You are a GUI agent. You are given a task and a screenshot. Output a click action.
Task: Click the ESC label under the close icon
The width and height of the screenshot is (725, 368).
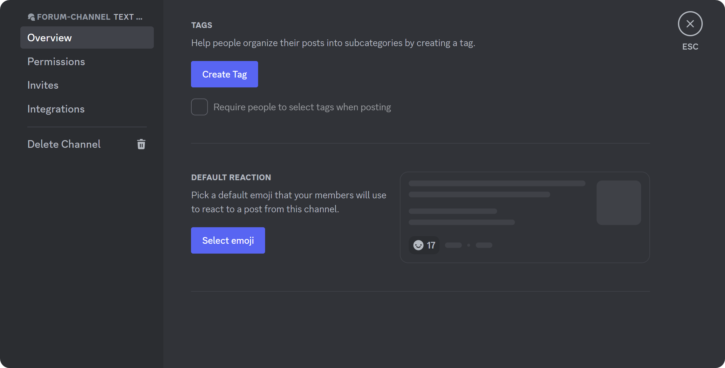coord(690,47)
